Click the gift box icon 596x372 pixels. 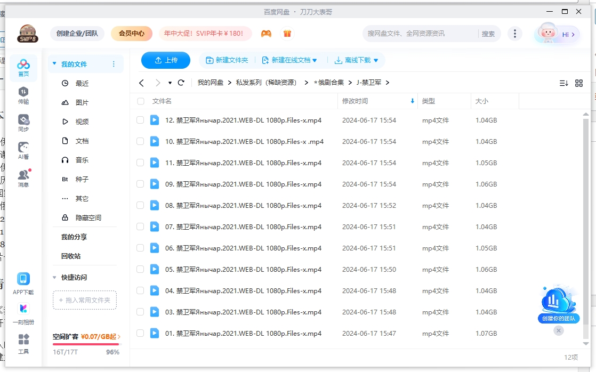pyautogui.click(x=287, y=34)
